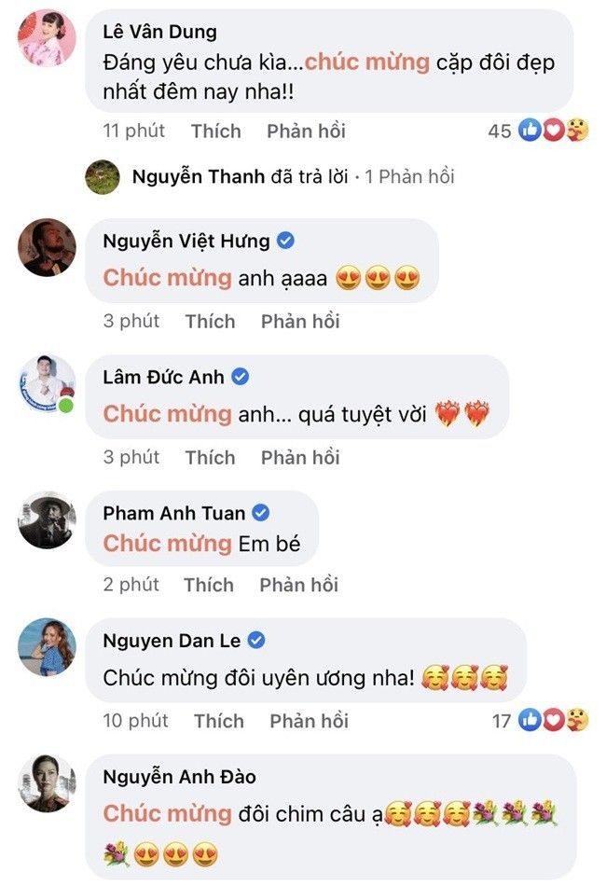The width and height of the screenshot is (606, 885).
Task: Like Lê Vân Dung's comment with Thích
Action: point(215,131)
